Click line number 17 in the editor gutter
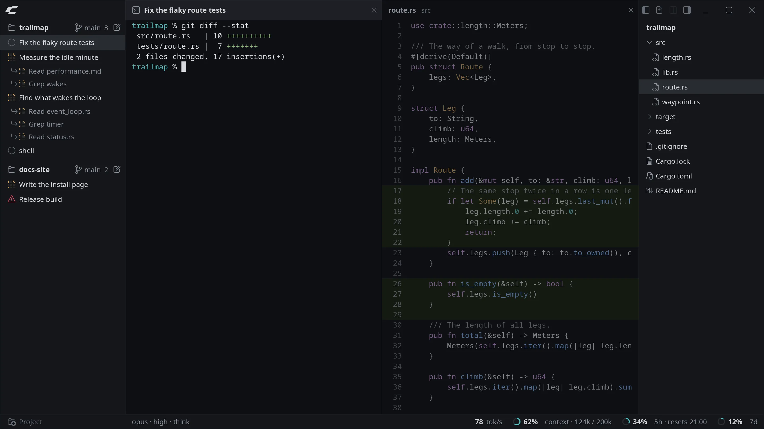Image resolution: width=764 pixels, height=429 pixels. click(397, 191)
